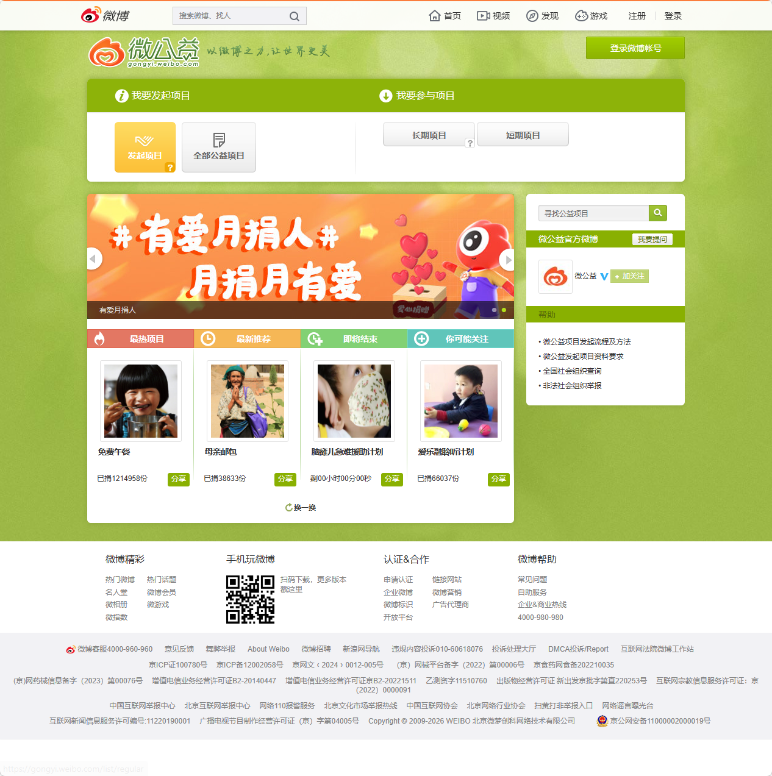Select the 发现 compass discover icon
The image size is (772, 776).
(x=531, y=15)
